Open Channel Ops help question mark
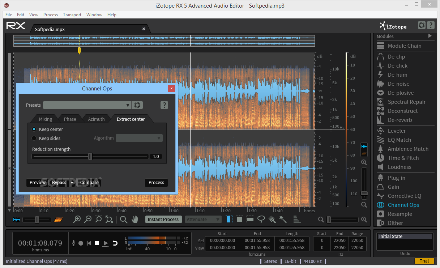 click(164, 105)
